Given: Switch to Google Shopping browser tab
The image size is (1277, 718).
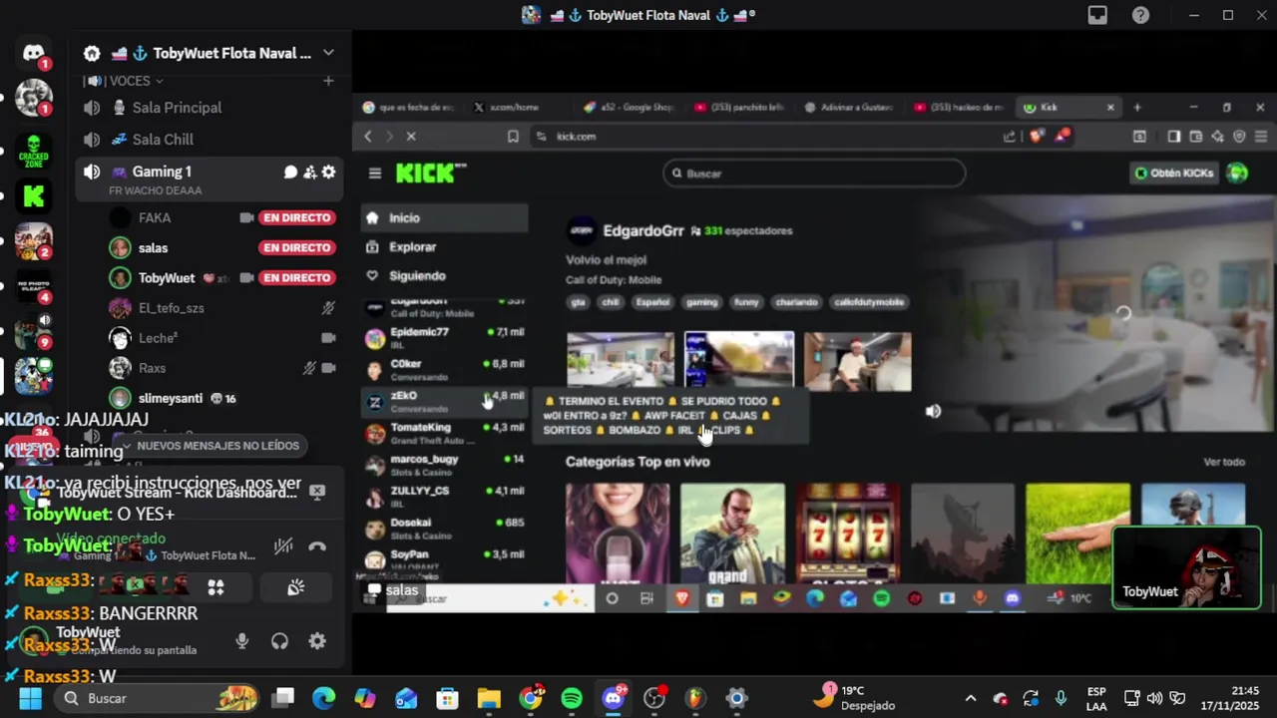Looking at the screenshot, I should coord(631,107).
